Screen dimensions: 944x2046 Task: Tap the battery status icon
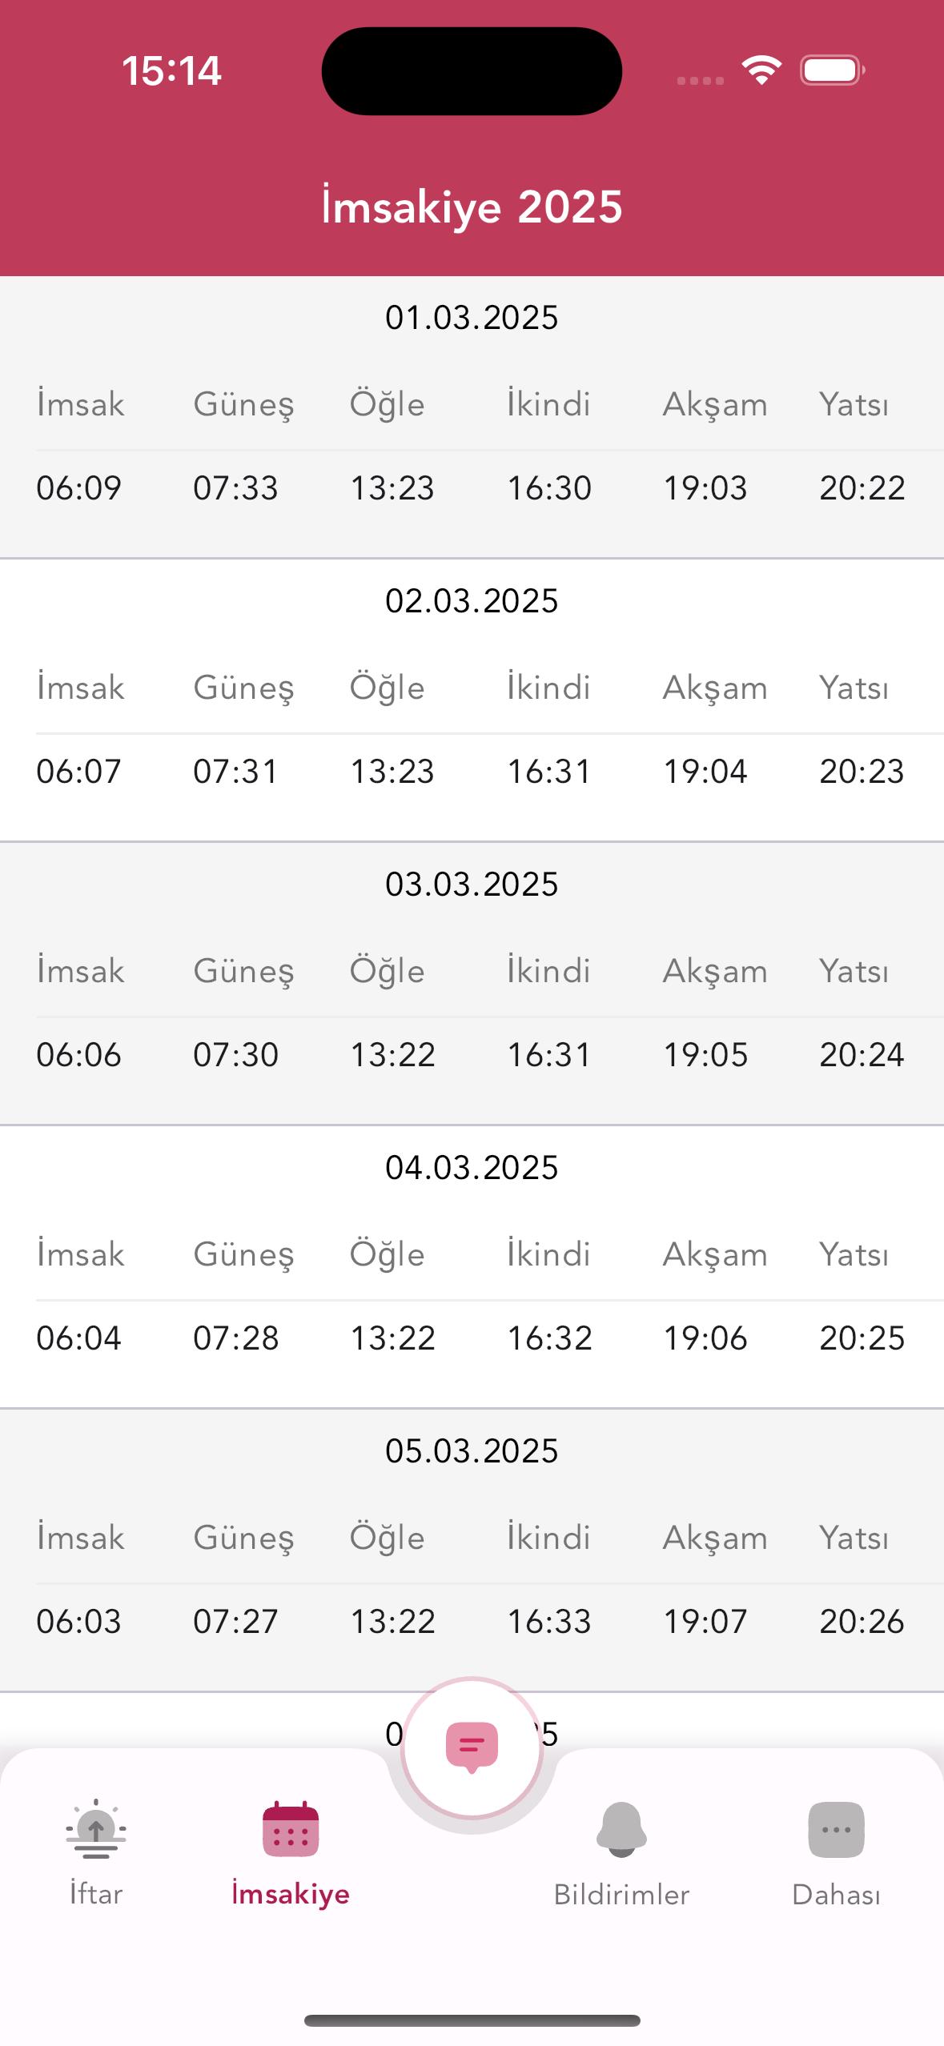pos(833,70)
